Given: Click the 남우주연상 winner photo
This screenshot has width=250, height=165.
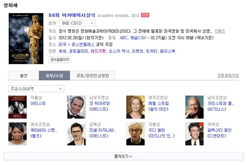Looking at the screenshot, I should 76,107.
